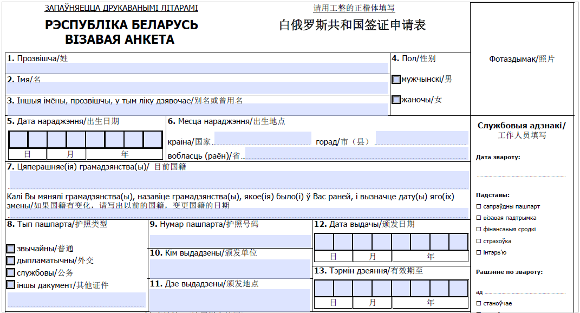This screenshot has height=313, width=580.
Task: Check the фінансавыя сродкі checkbox
Action: click(x=479, y=230)
